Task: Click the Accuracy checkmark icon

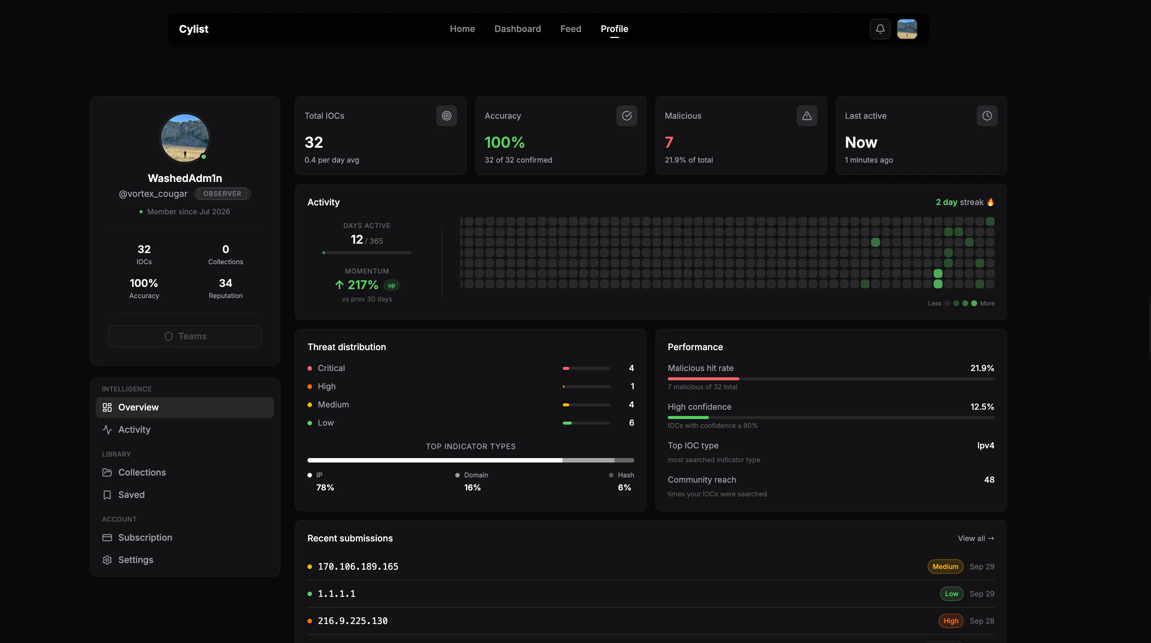Action: [626, 116]
